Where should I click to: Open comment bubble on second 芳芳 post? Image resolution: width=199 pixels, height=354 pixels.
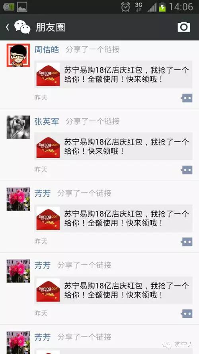187,314
